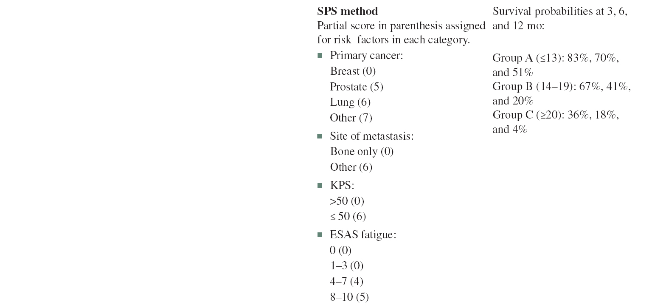This screenshot has height=305, width=652.
Task: Click Other (7) under Primary cancer
Action: [x=351, y=118]
